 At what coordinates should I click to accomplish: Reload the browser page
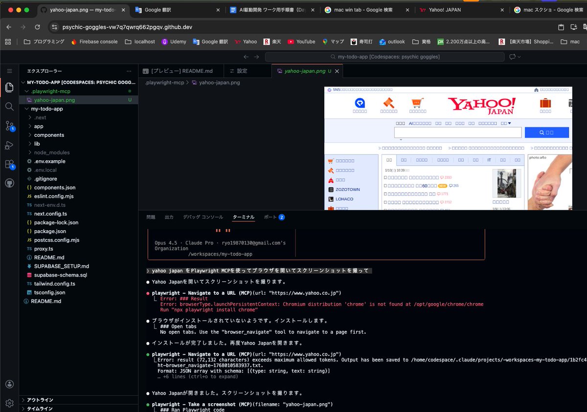click(x=37, y=27)
